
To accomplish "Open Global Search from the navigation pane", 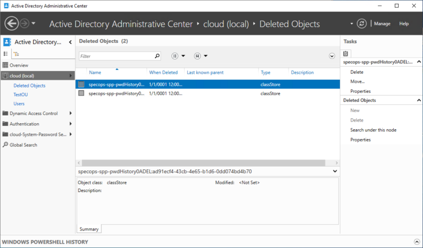I will pyautogui.click(x=23, y=145).
